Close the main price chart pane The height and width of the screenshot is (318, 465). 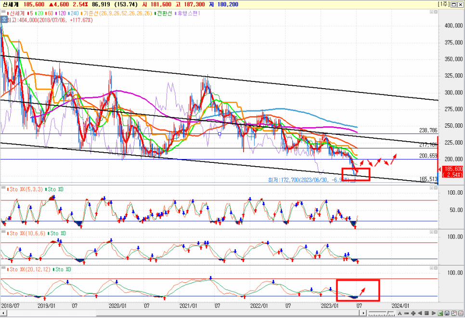pyautogui.click(x=436, y=12)
